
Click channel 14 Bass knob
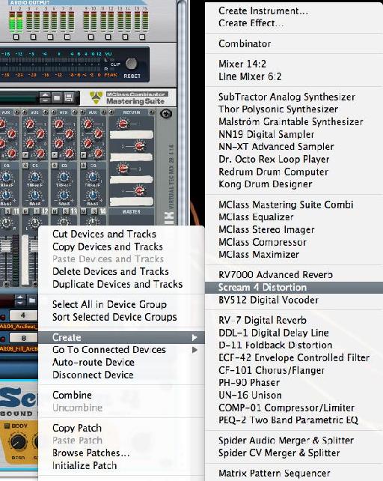tap(93, 195)
